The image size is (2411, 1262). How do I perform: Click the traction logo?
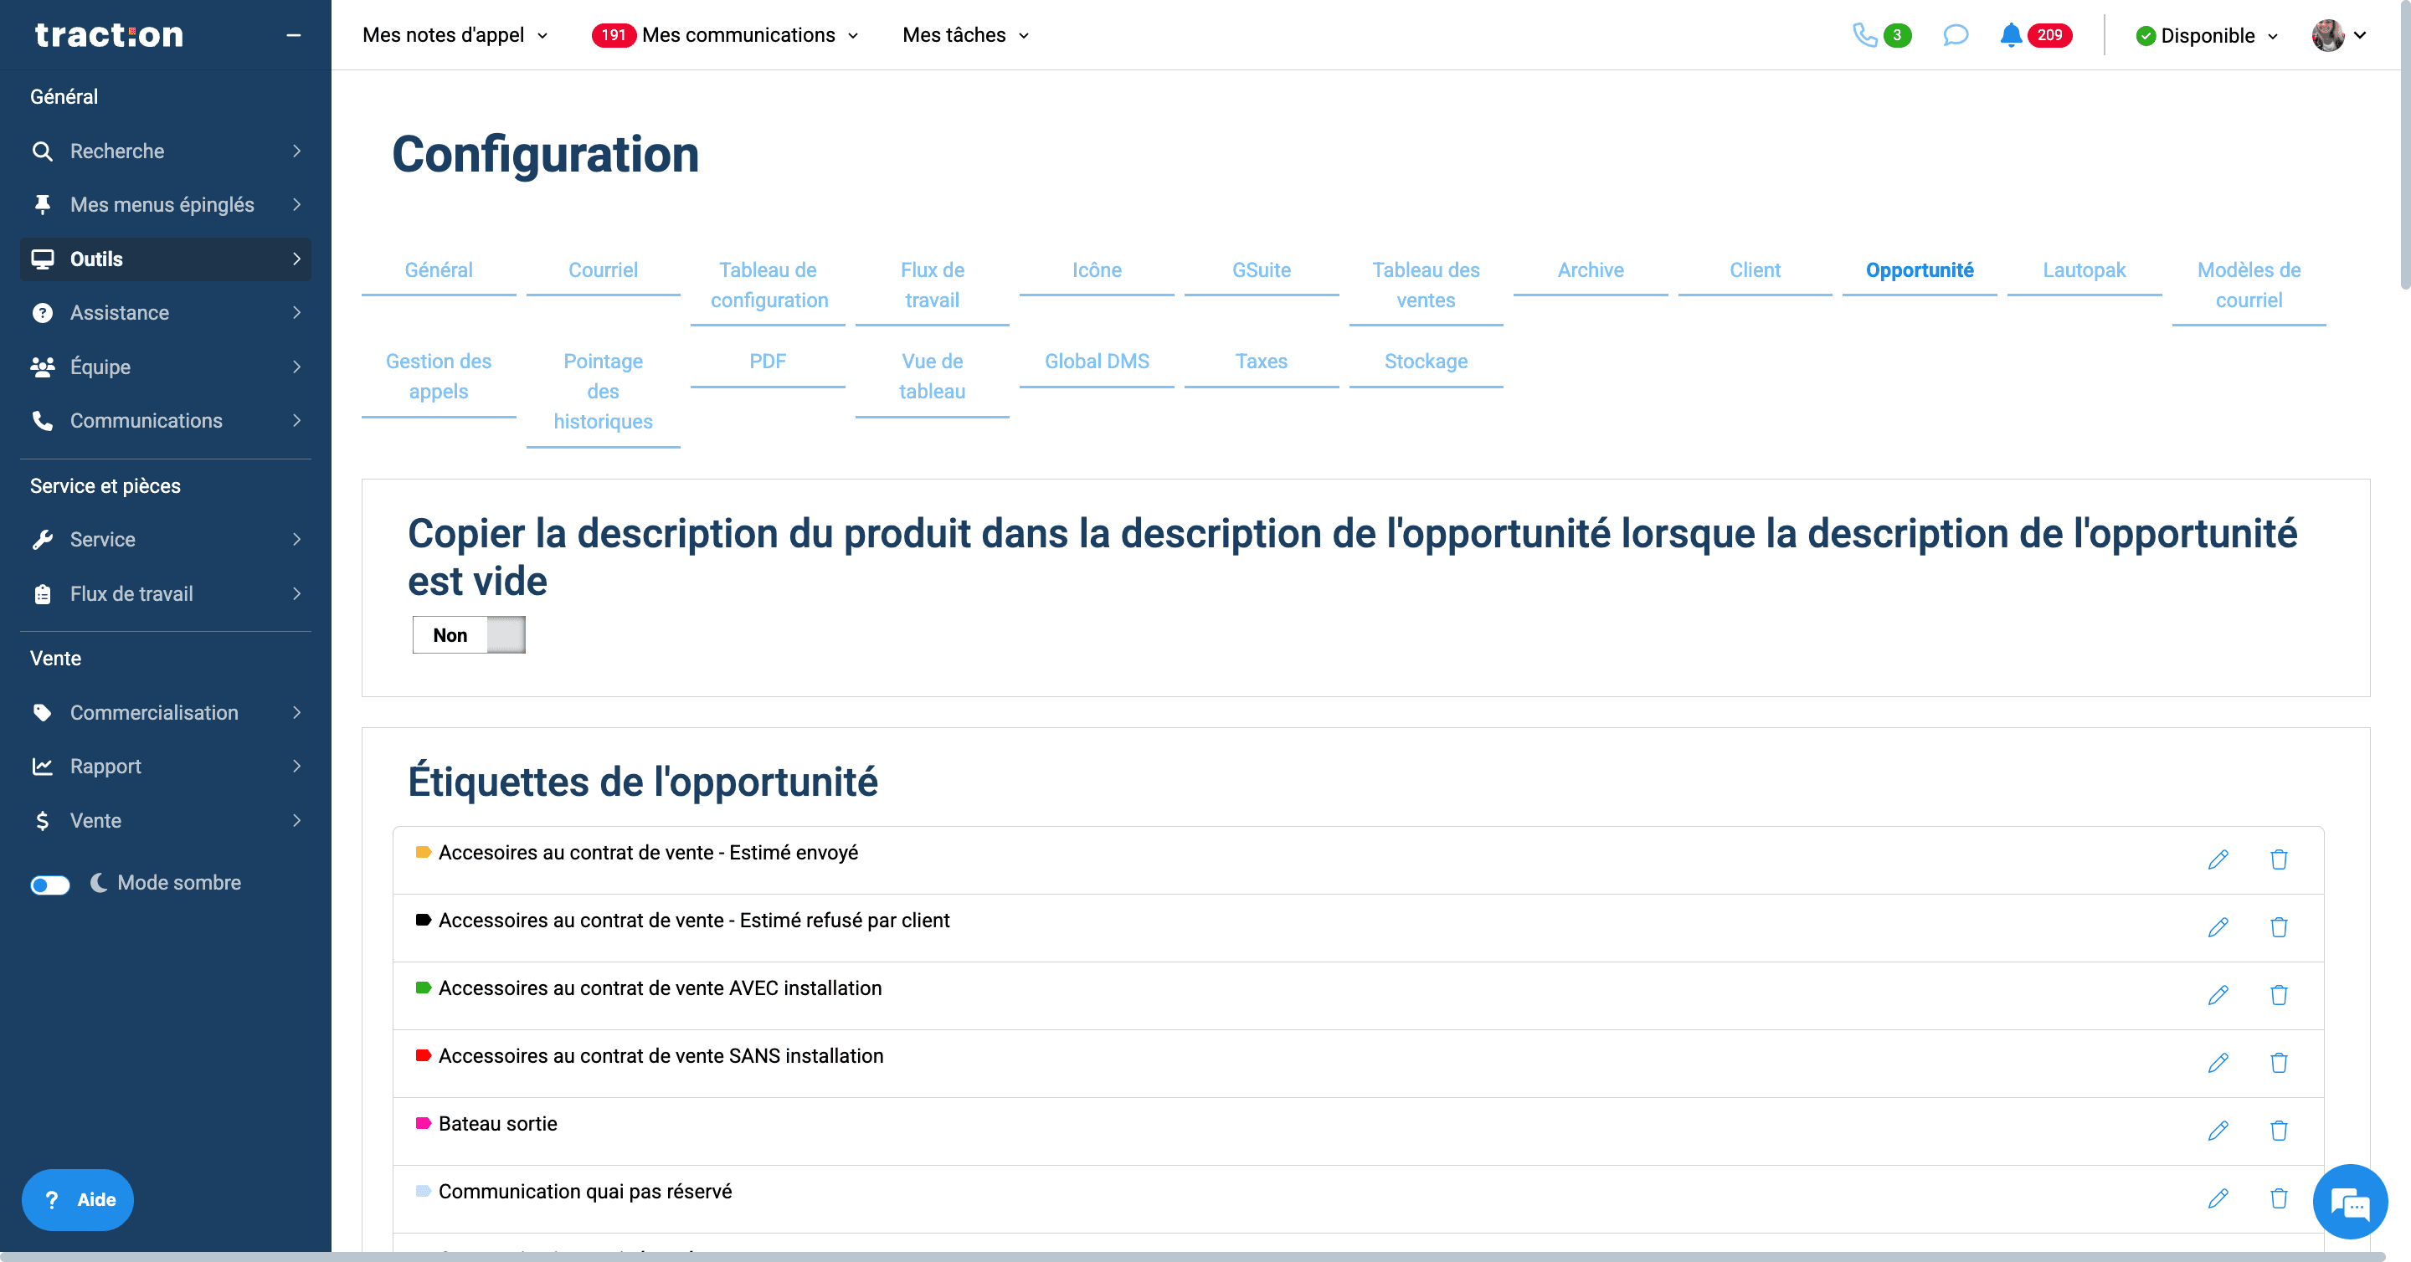[110, 35]
